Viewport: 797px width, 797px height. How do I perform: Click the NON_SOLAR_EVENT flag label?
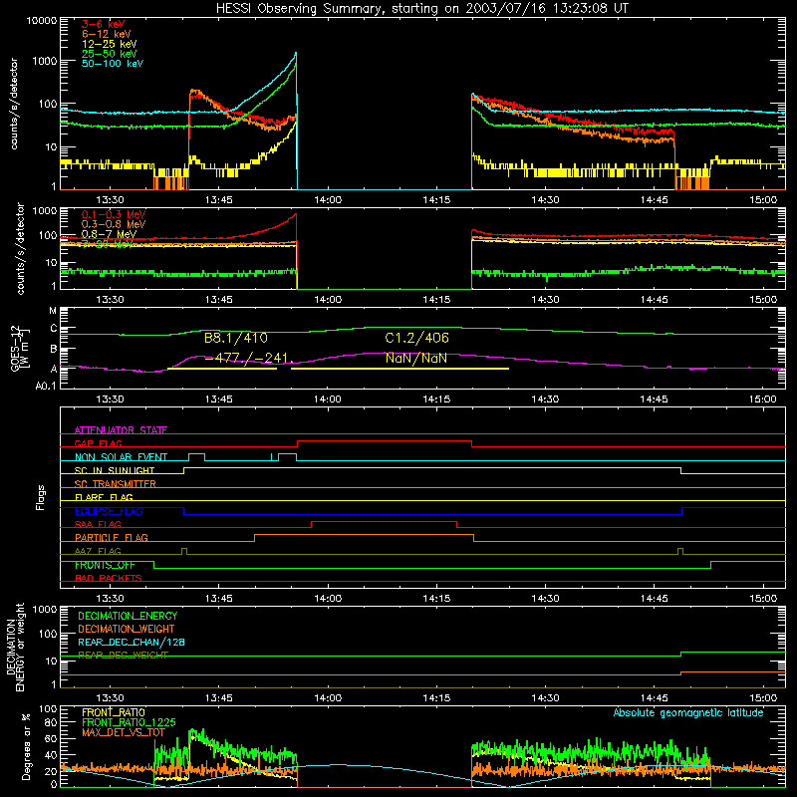coord(121,457)
